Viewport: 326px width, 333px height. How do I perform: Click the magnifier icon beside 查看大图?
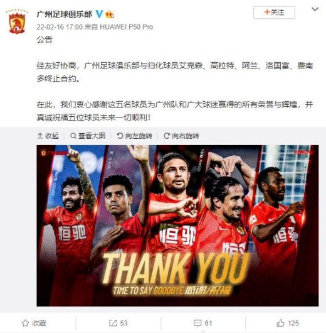(x=73, y=136)
